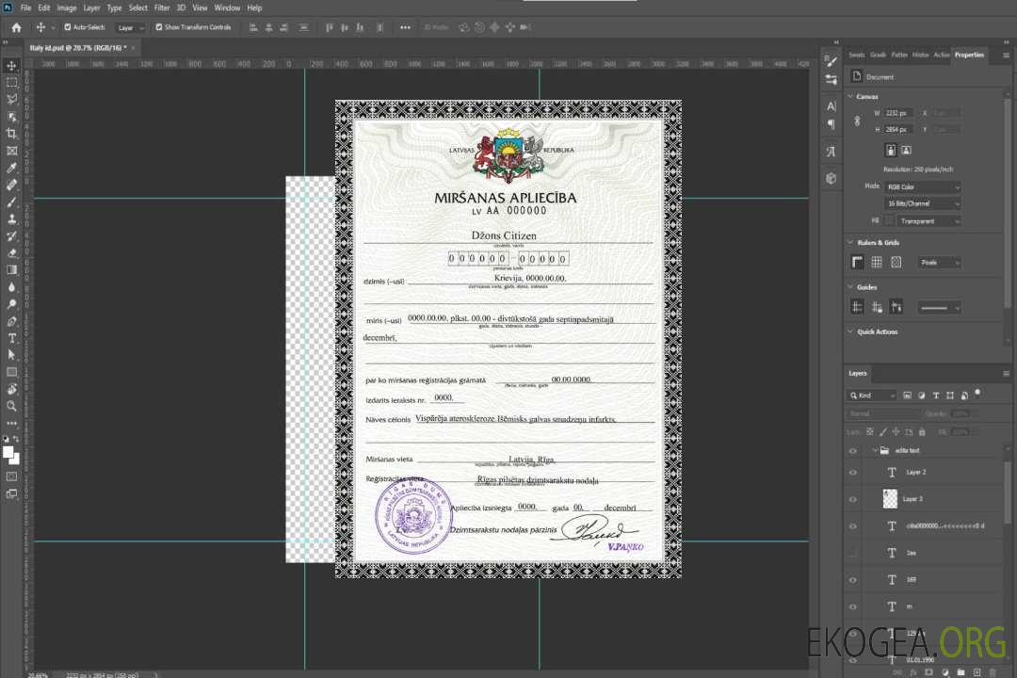The width and height of the screenshot is (1017, 678).
Task: Open the guide line style dropdown
Action: tap(940, 308)
